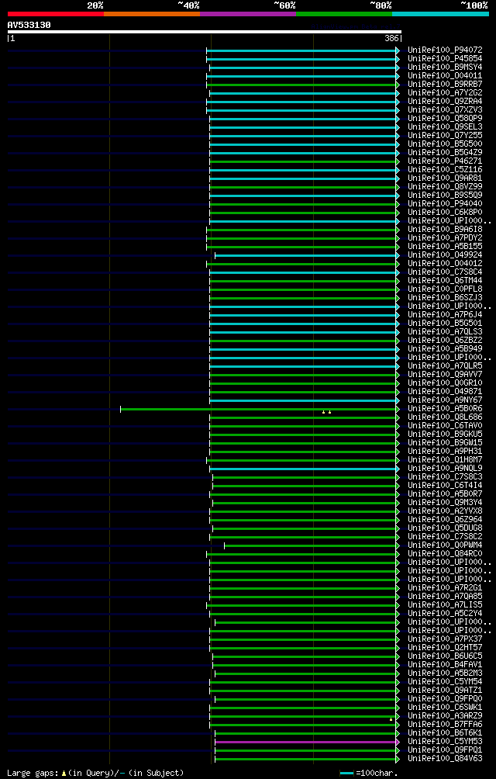Select hit label UniRef100_C7S8C3
Screen dimensions: 496x779
[x=445, y=477]
